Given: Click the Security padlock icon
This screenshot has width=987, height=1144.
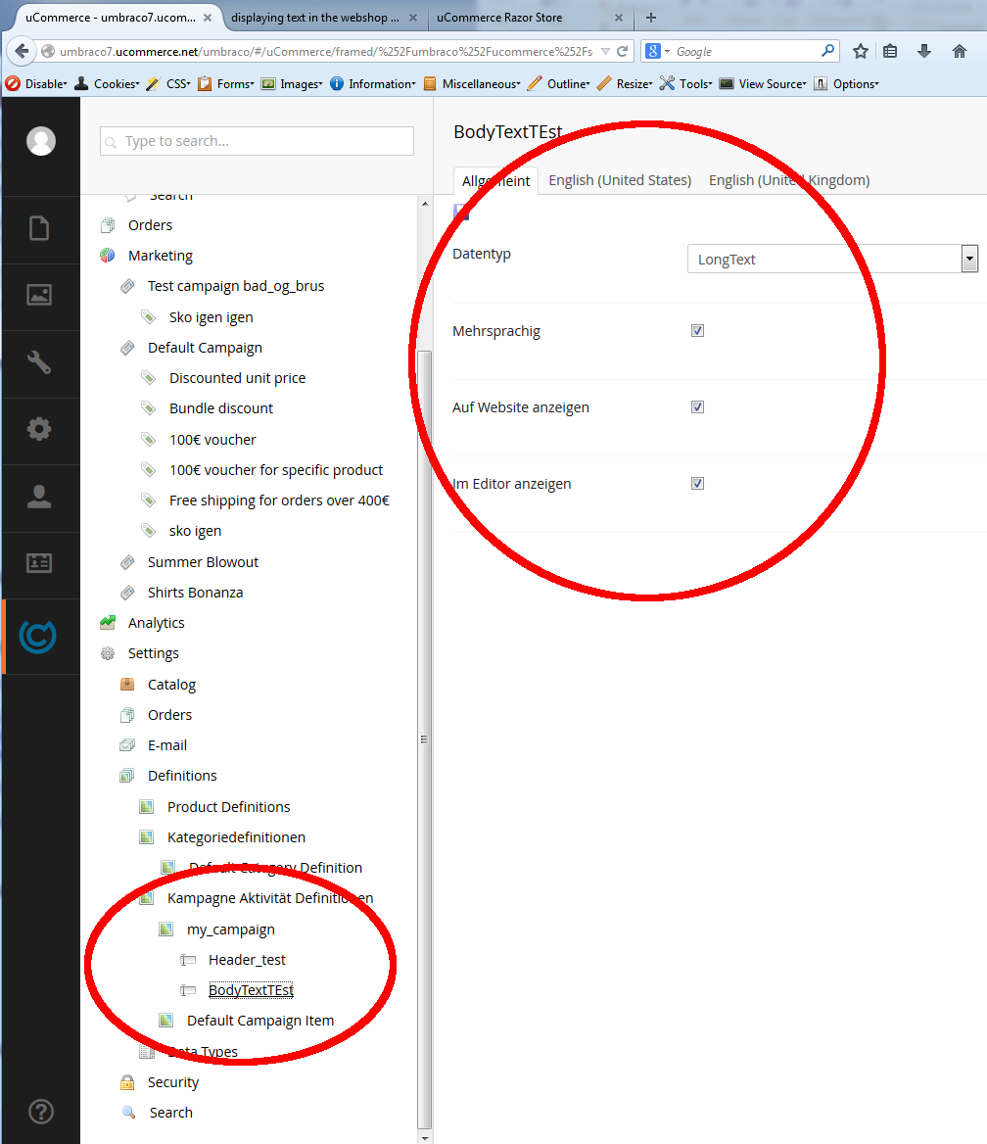Looking at the screenshot, I should click(127, 1082).
